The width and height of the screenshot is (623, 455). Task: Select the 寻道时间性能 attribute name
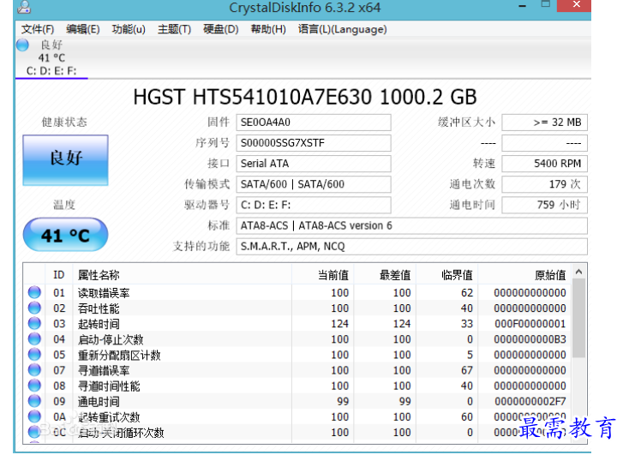[109, 386]
